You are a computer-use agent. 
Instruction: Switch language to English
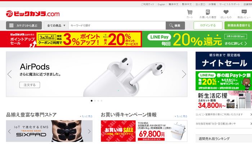[161, 4]
